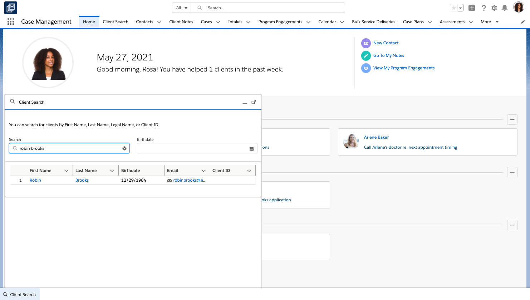This screenshot has height=300, width=530.
Task: Click the edit navigation pencil icon
Action: pos(522,22)
